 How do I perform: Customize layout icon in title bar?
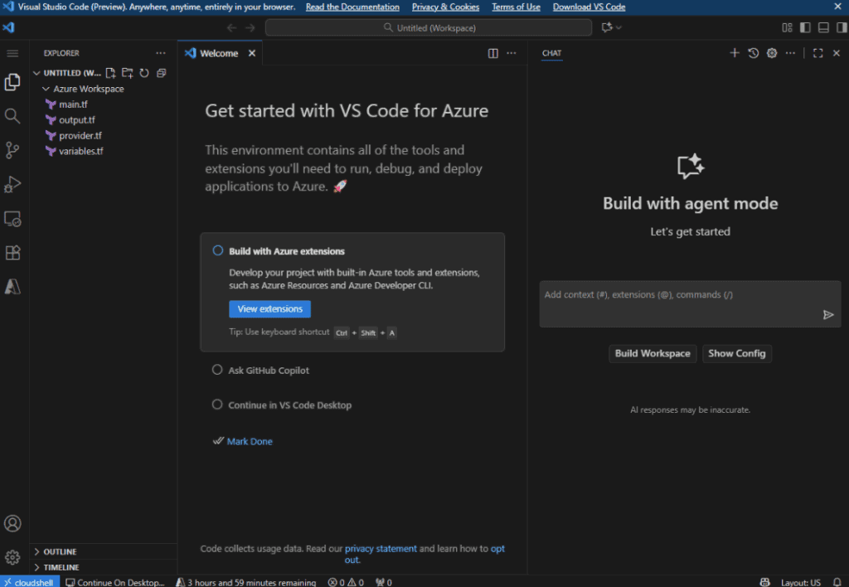pyautogui.click(x=788, y=27)
